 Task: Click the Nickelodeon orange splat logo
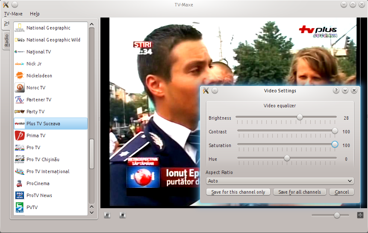pos(20,76)
